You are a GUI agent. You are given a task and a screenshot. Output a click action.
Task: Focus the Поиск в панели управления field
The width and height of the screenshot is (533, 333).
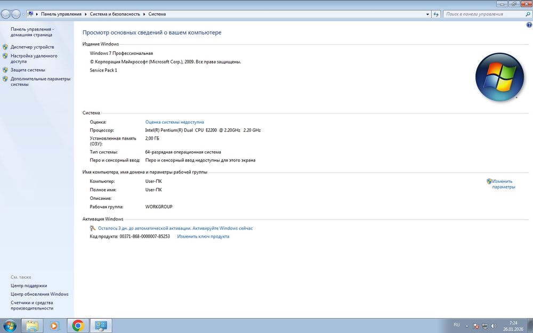(484, 14)
